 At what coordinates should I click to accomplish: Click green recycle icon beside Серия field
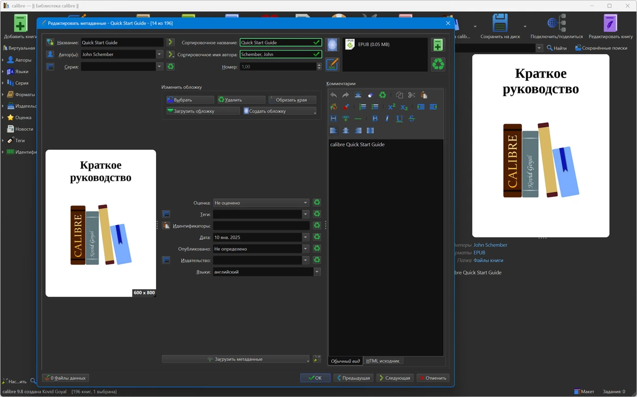[x=170, y=66]
